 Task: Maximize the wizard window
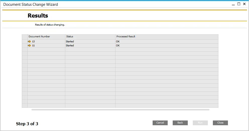(x=239, y=4)
